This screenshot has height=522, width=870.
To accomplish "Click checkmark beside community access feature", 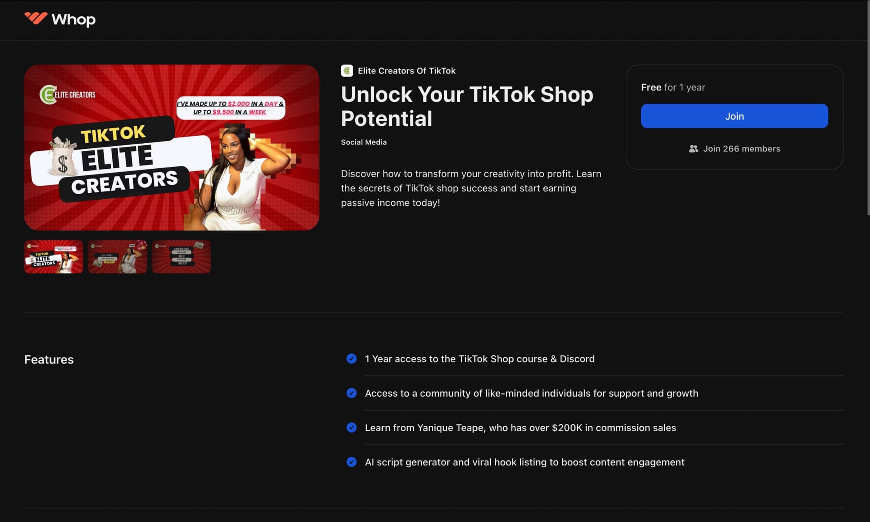I will 351,393.
